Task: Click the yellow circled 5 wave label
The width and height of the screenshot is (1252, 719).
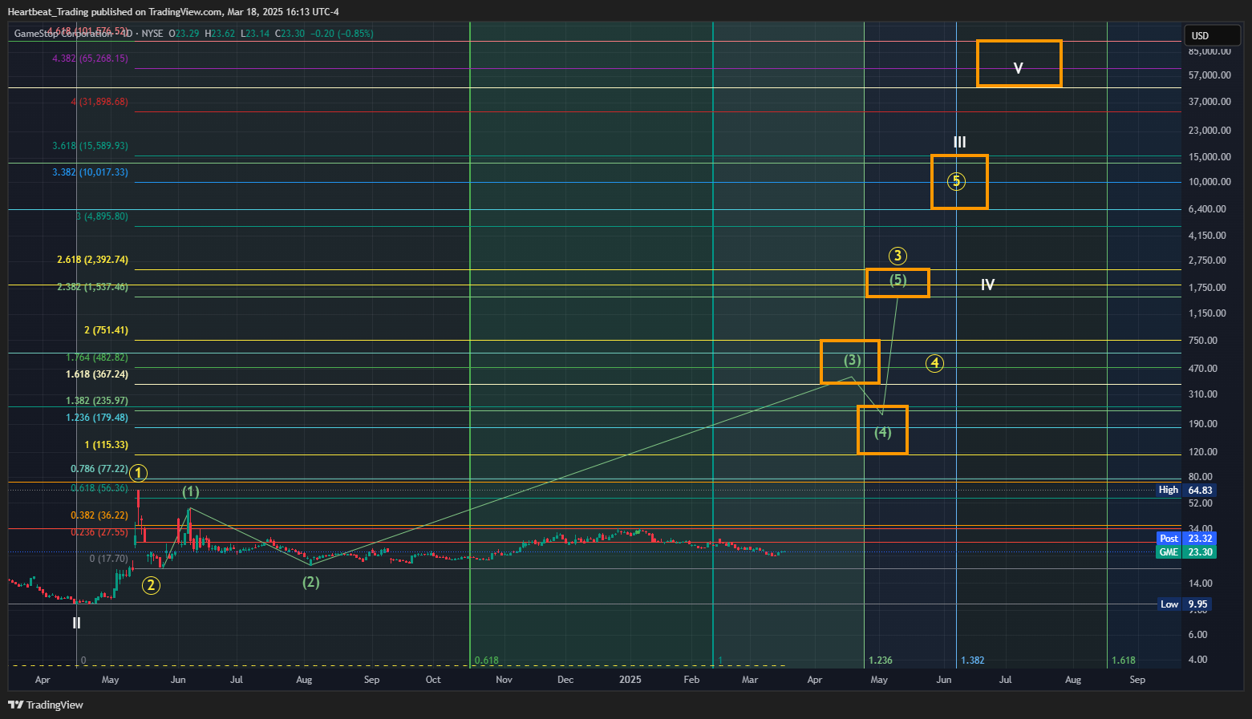Action: coord(956,181)
